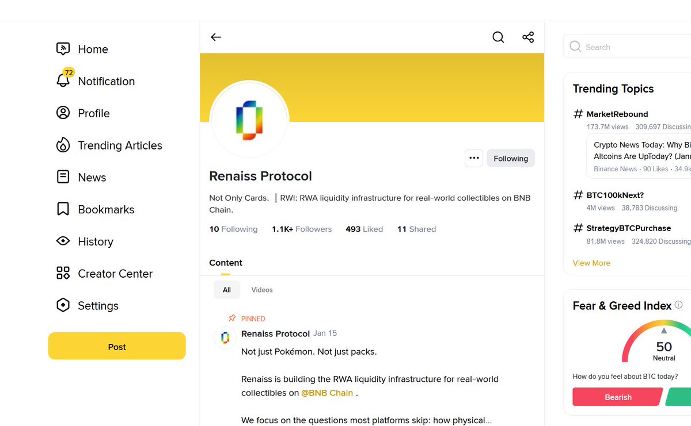Open the #BTC100kNext? topic
This screenshot has height=426, width=691.
tap(615, 195)
